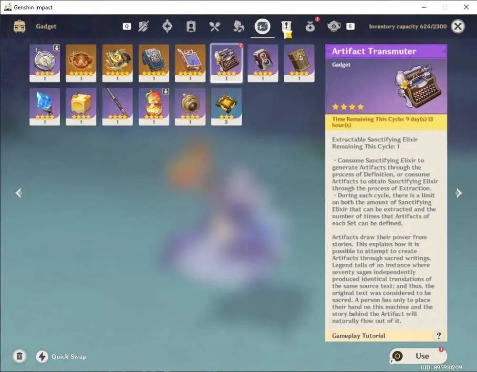
Task: Go to previous page with left arrow
Action: pos(19,193)
